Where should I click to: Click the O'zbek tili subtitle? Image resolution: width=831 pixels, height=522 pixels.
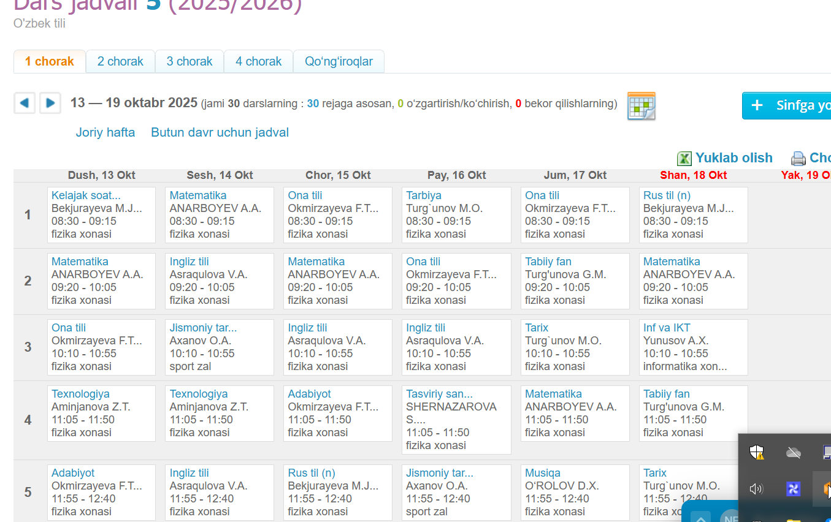pyautogui.click(x=39, y=24)
